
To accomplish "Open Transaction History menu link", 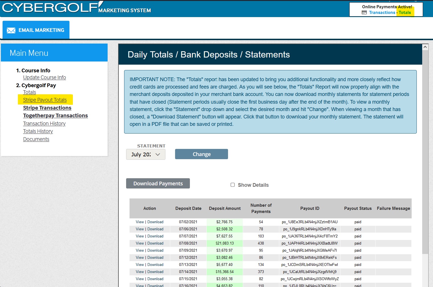I will [44, 124].
